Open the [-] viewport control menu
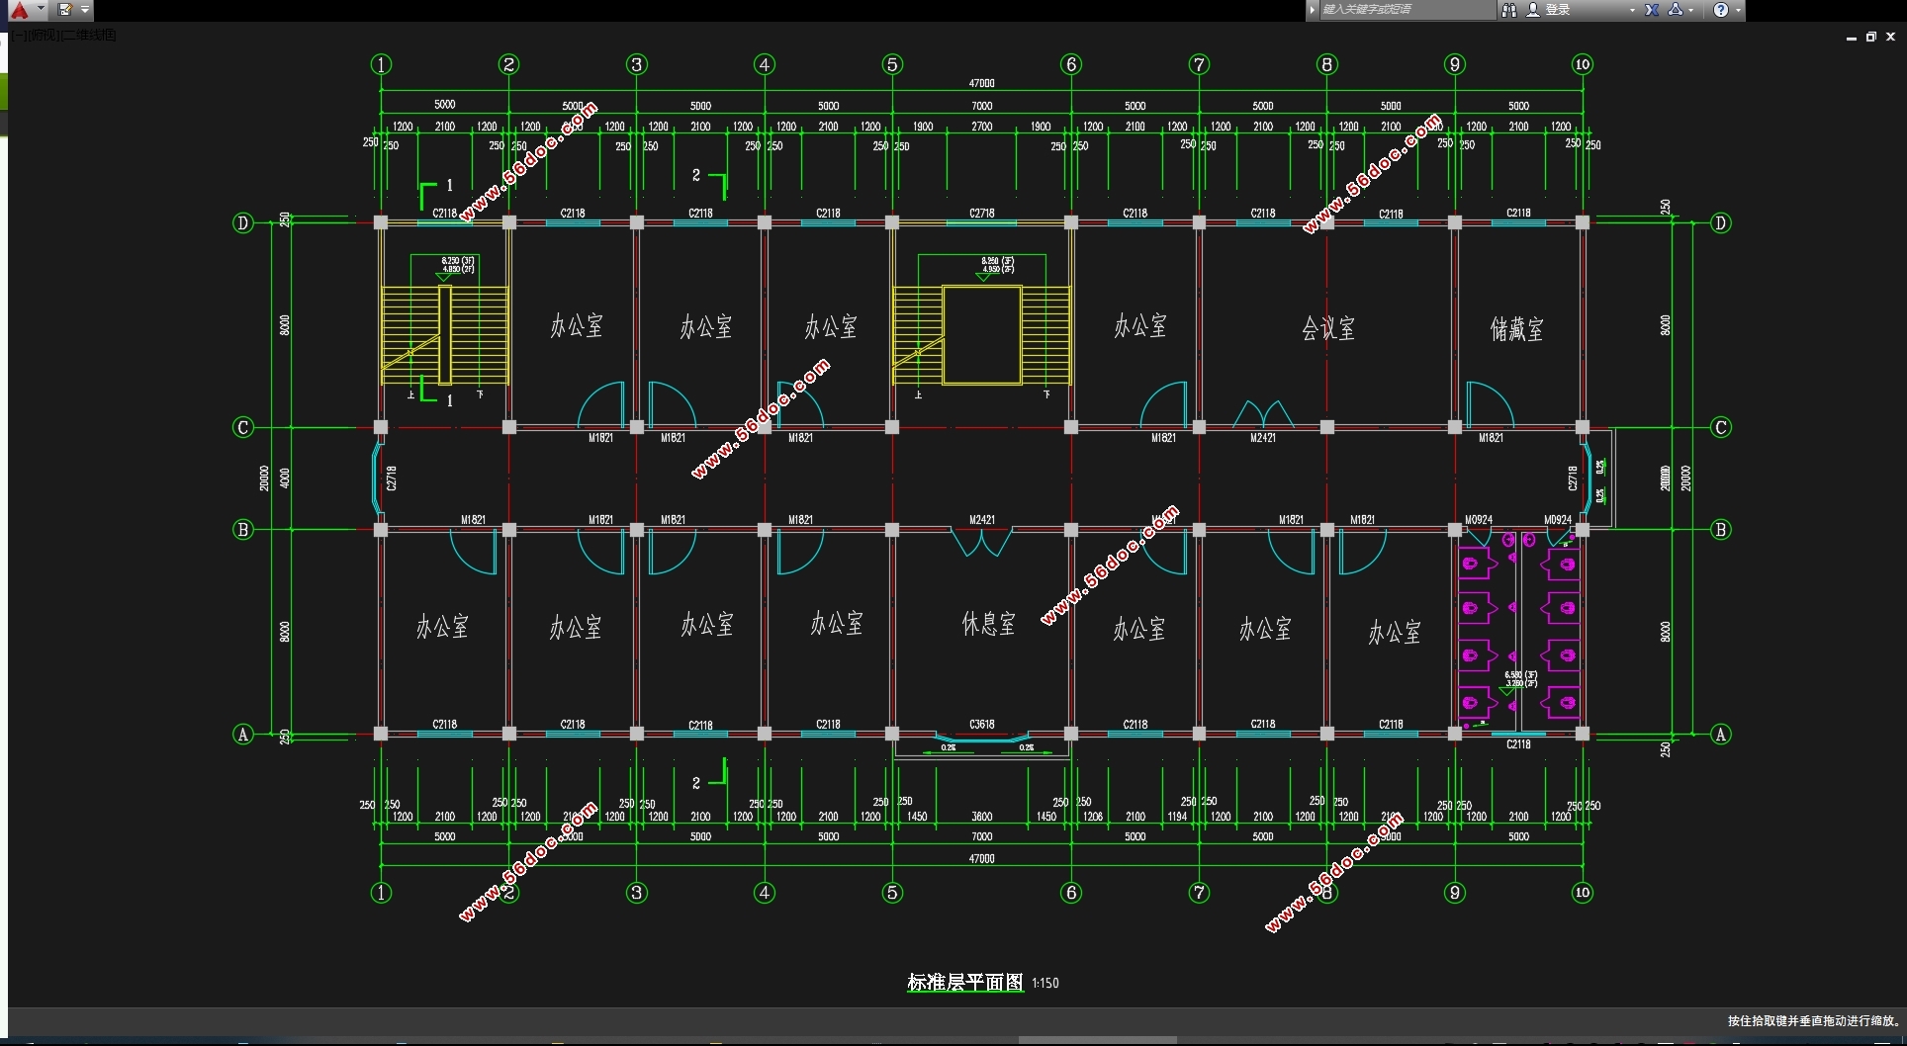This screenshot has height=1046, width=1907. coord(19,36)
